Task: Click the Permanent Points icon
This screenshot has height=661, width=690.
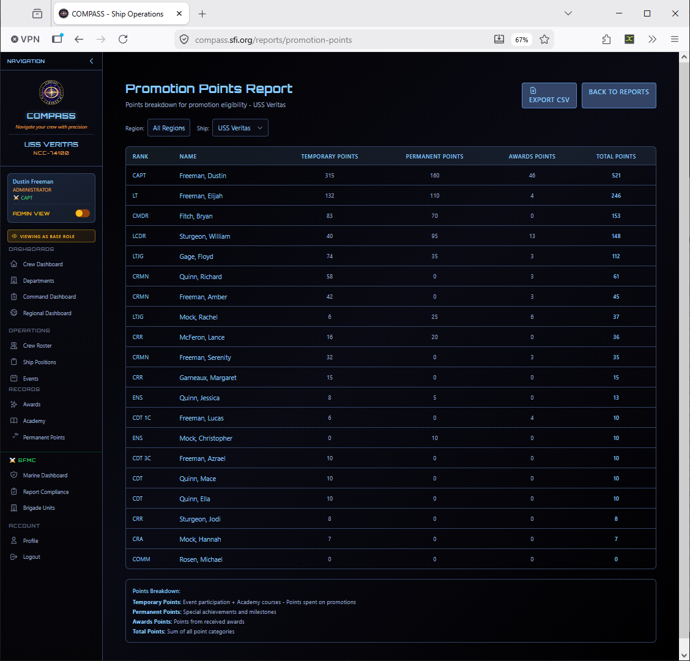Action: click(x=15, y=436)
